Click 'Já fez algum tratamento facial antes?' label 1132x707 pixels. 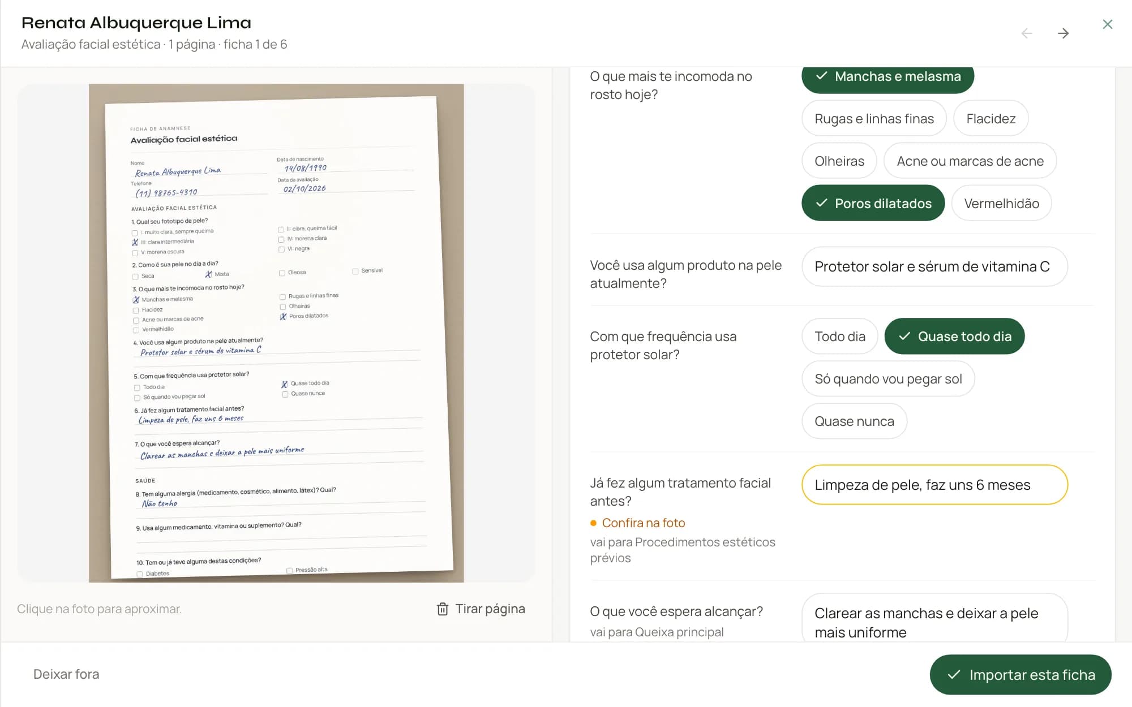tap(680, 492)
